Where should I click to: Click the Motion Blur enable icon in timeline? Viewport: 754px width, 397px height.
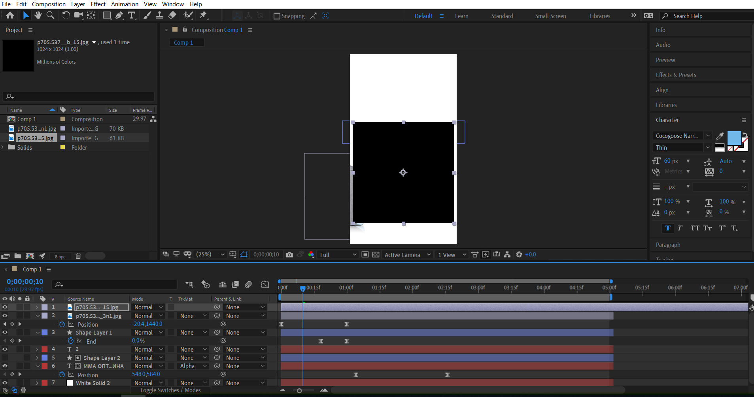248,284
